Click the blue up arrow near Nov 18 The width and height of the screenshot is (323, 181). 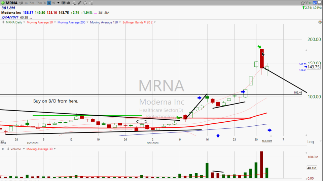pos(218,135)
